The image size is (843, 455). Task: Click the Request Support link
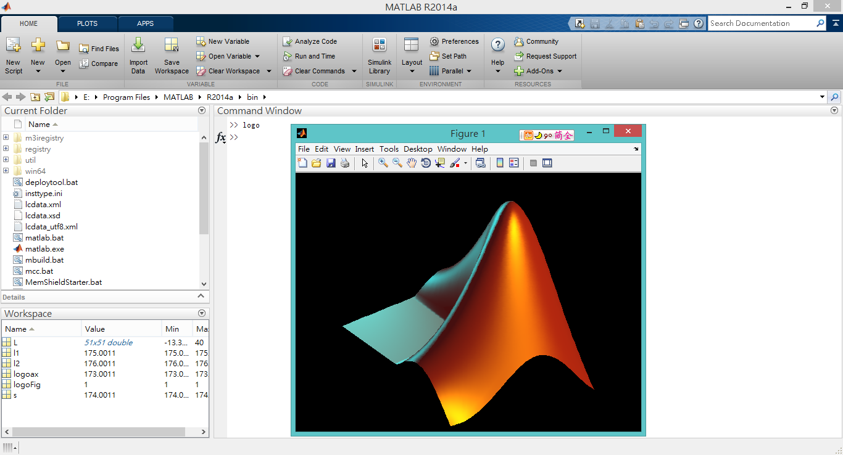546,56
